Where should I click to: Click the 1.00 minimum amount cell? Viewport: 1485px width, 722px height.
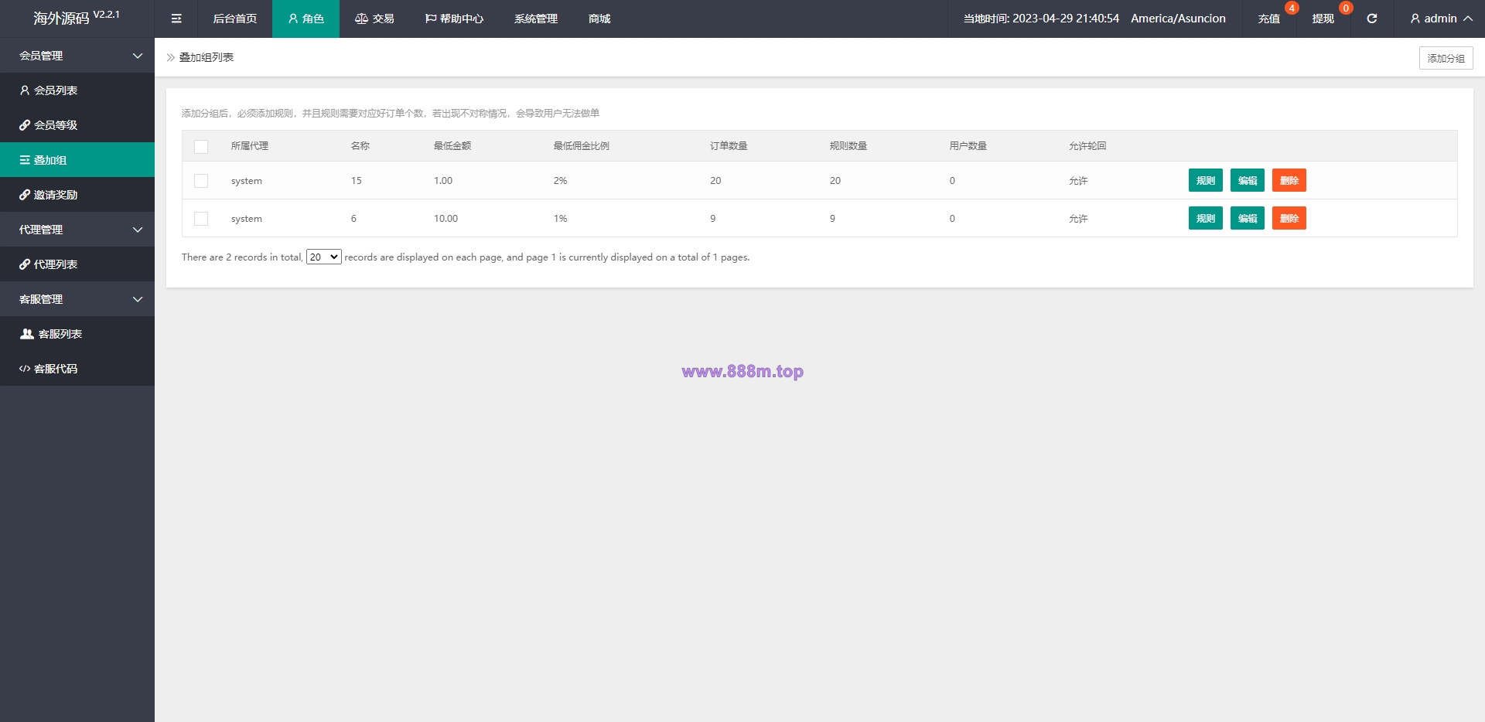[x=443, y=181]
